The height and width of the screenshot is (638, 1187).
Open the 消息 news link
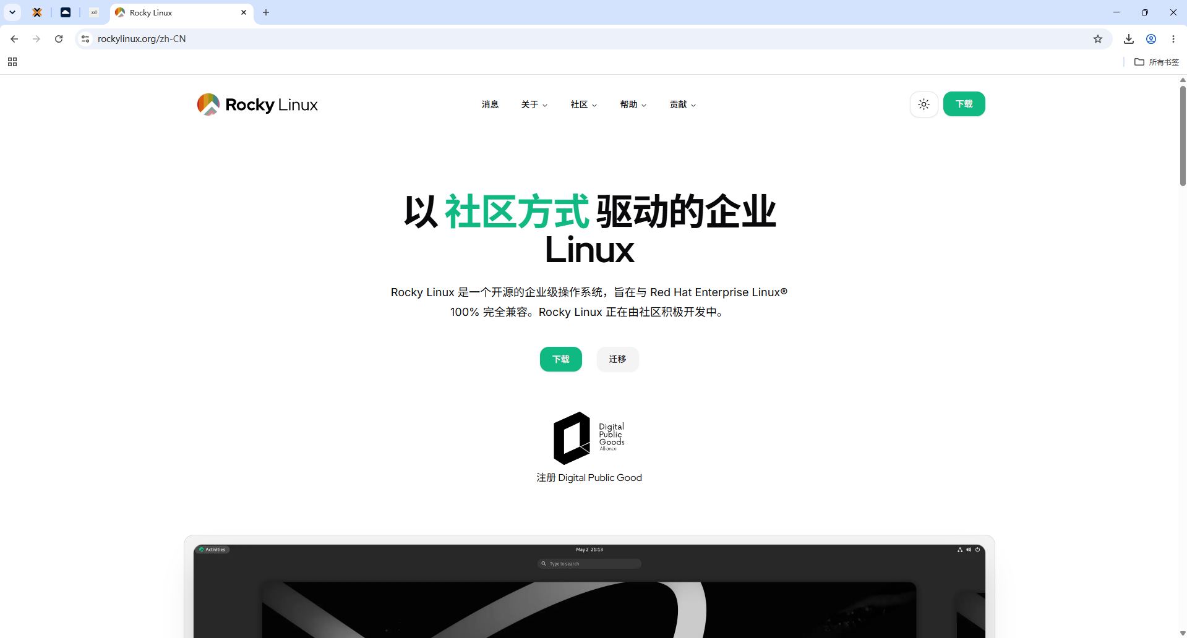(x=490, y=104)
